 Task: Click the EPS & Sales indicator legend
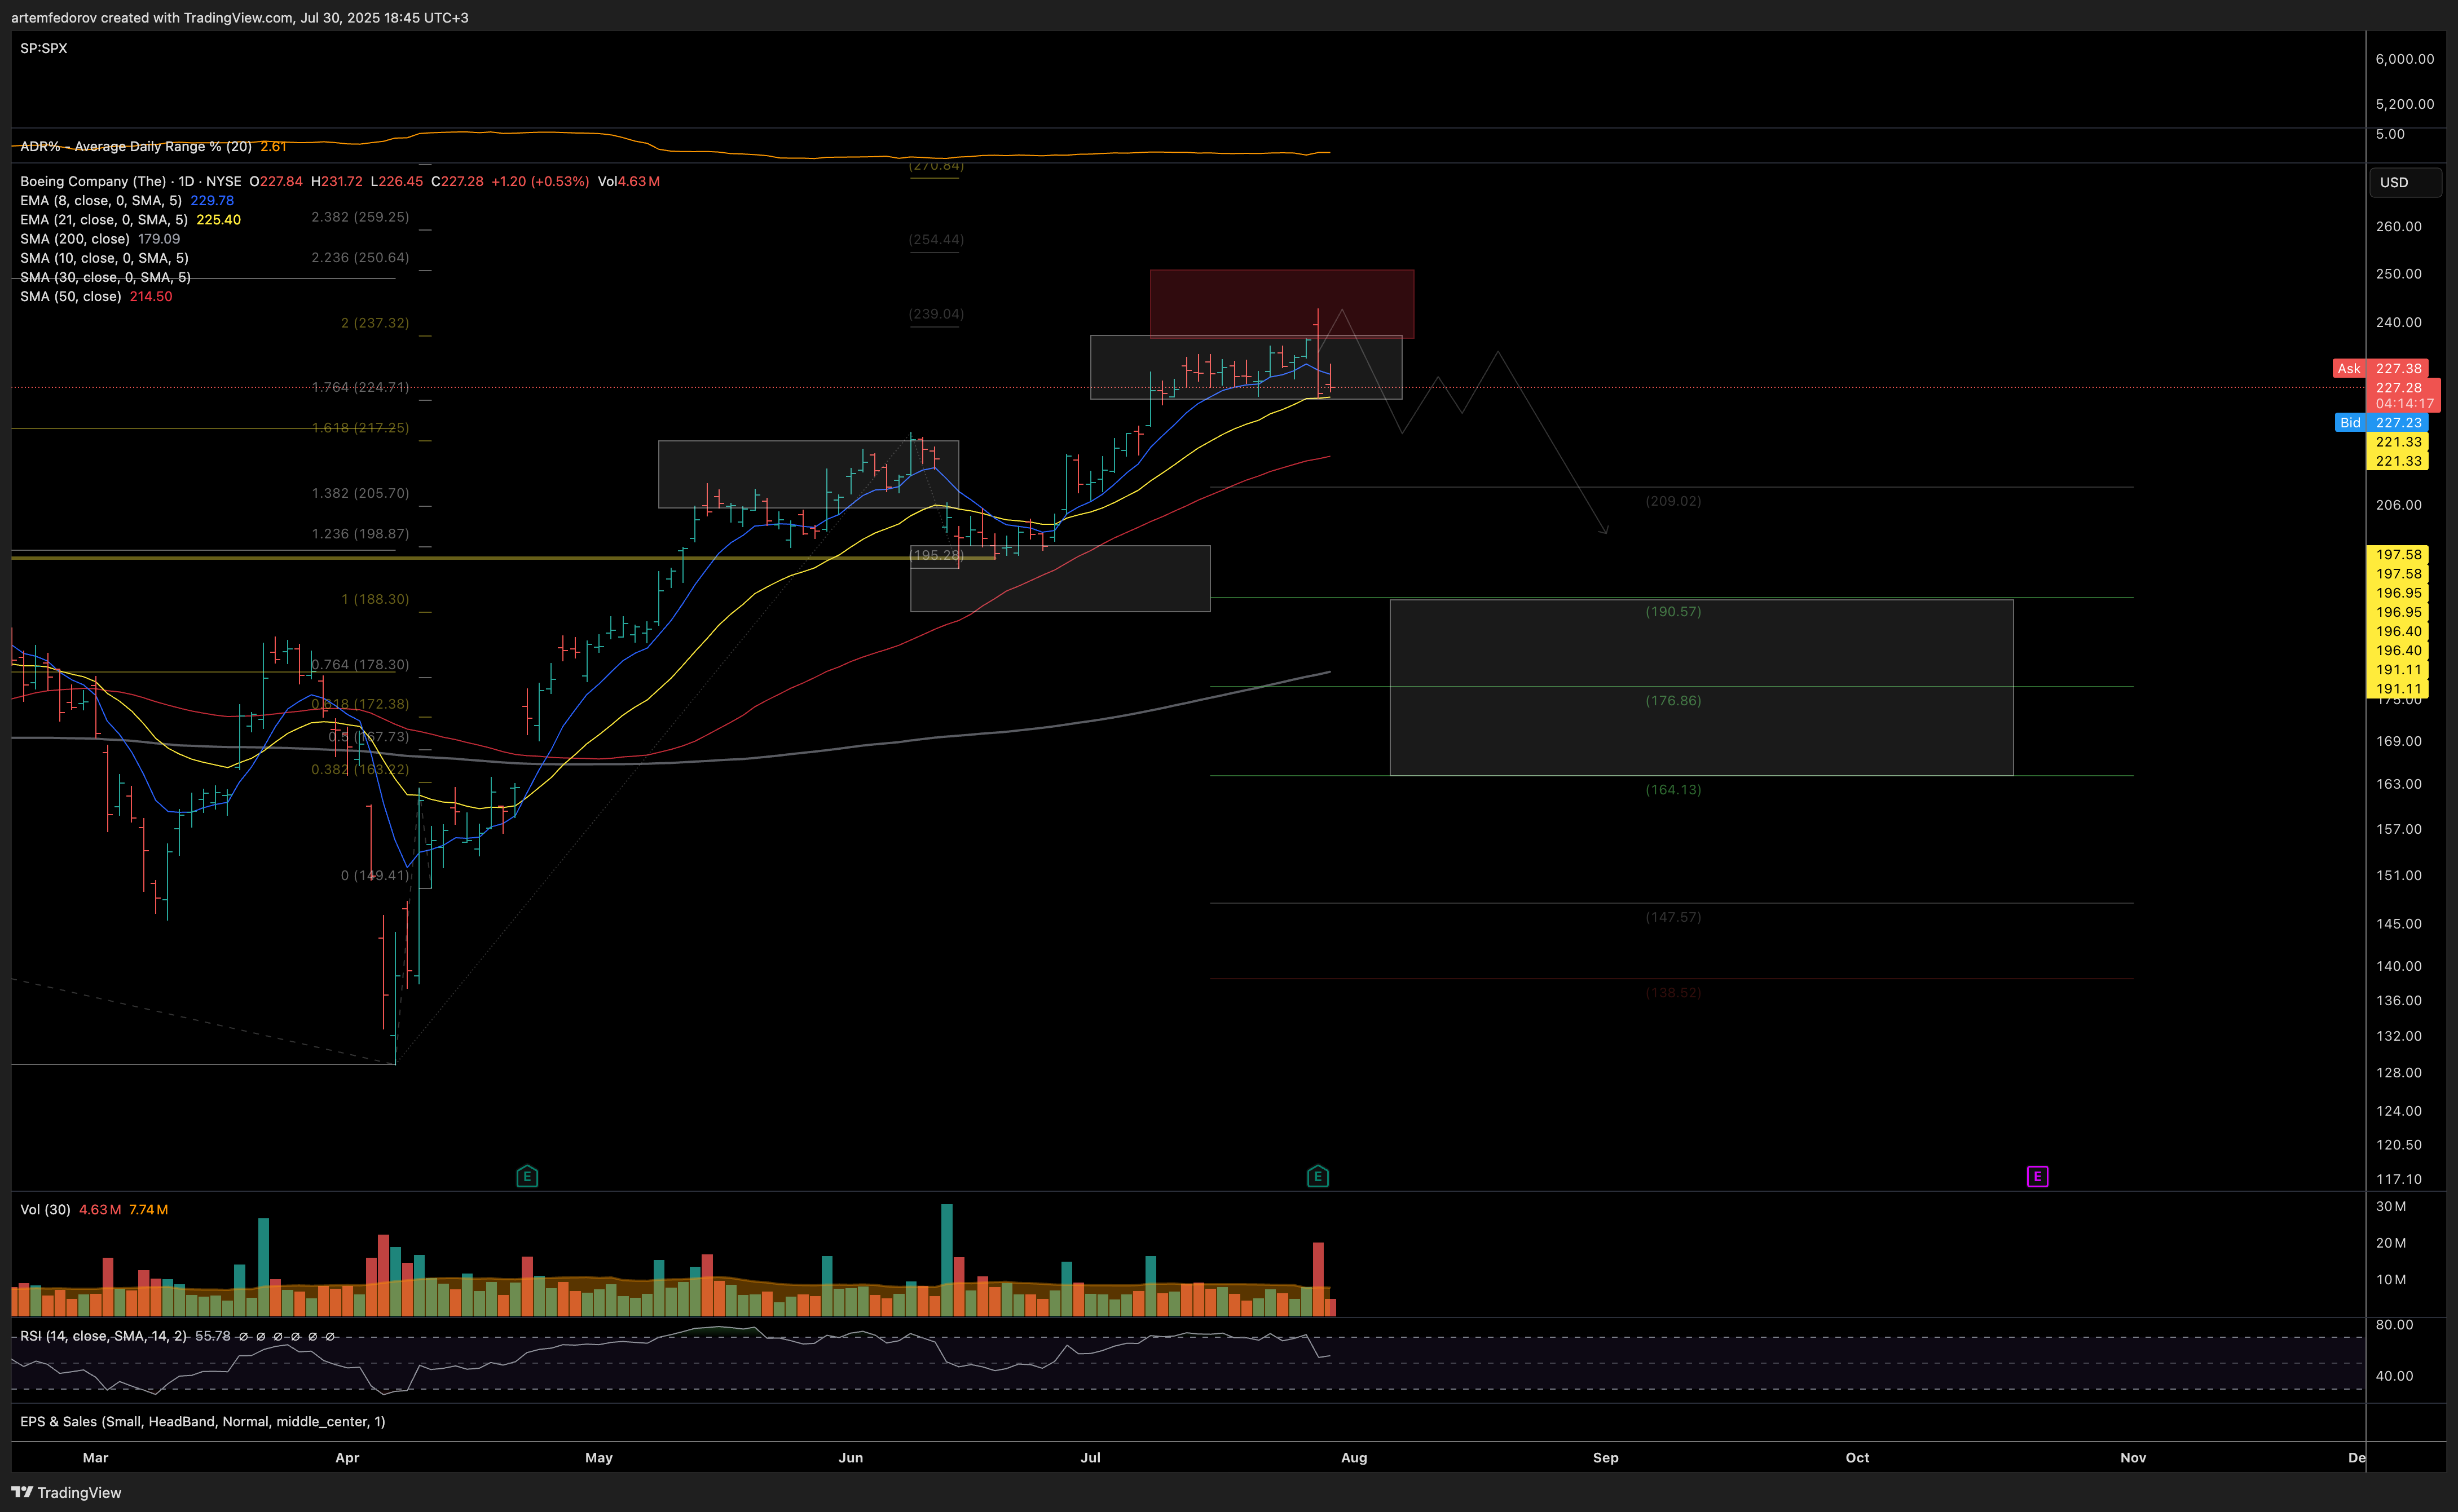(202, 1421)
